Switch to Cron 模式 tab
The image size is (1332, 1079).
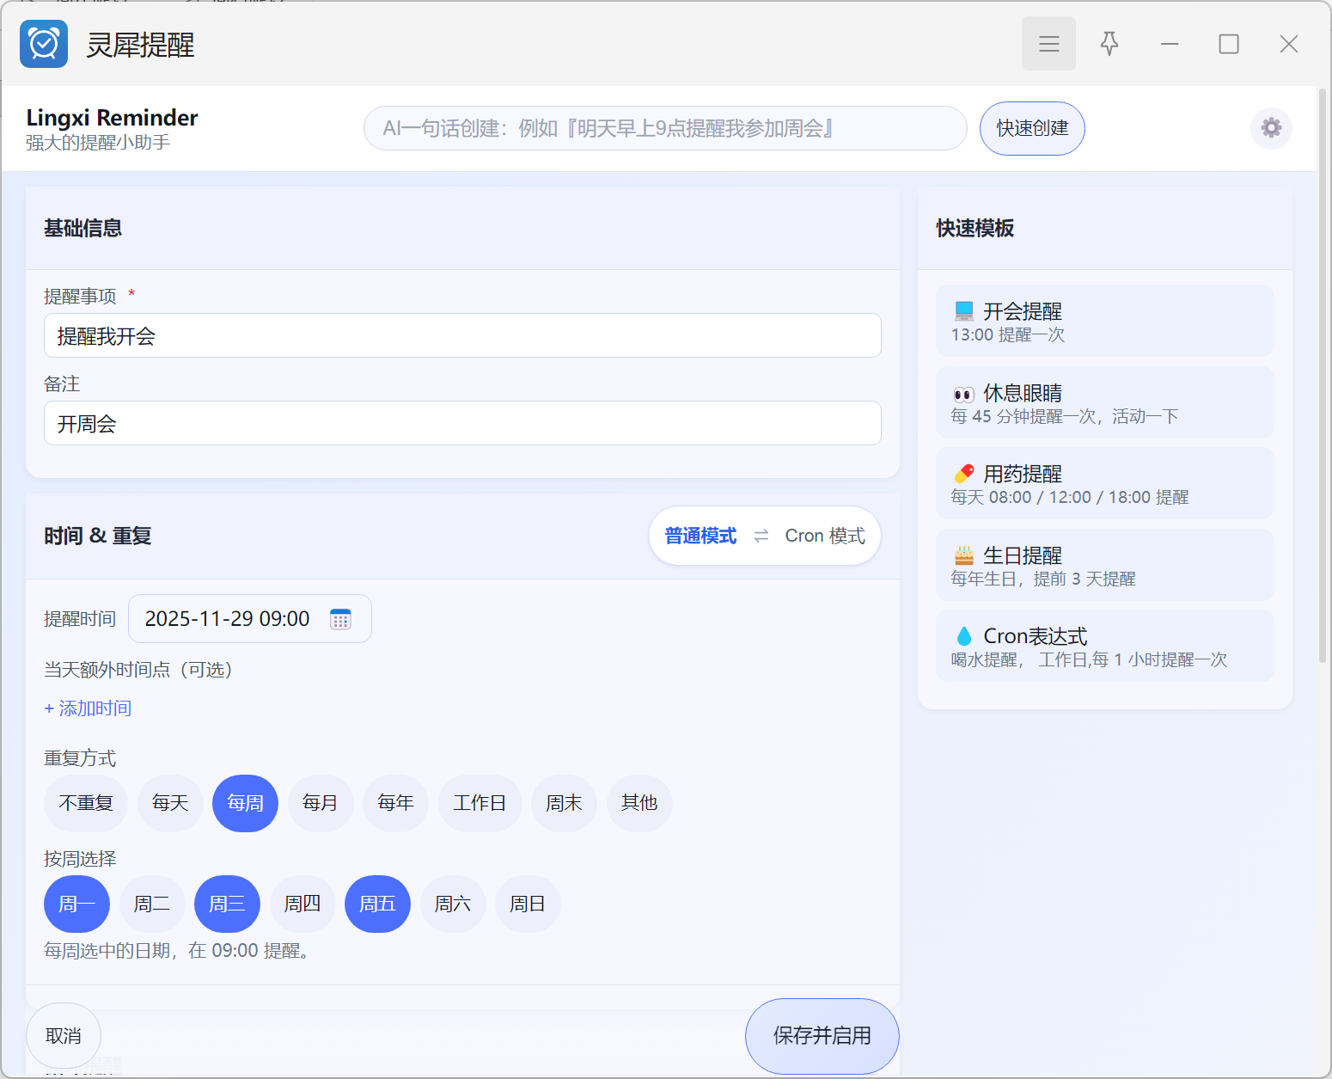[x=824, y=536]
